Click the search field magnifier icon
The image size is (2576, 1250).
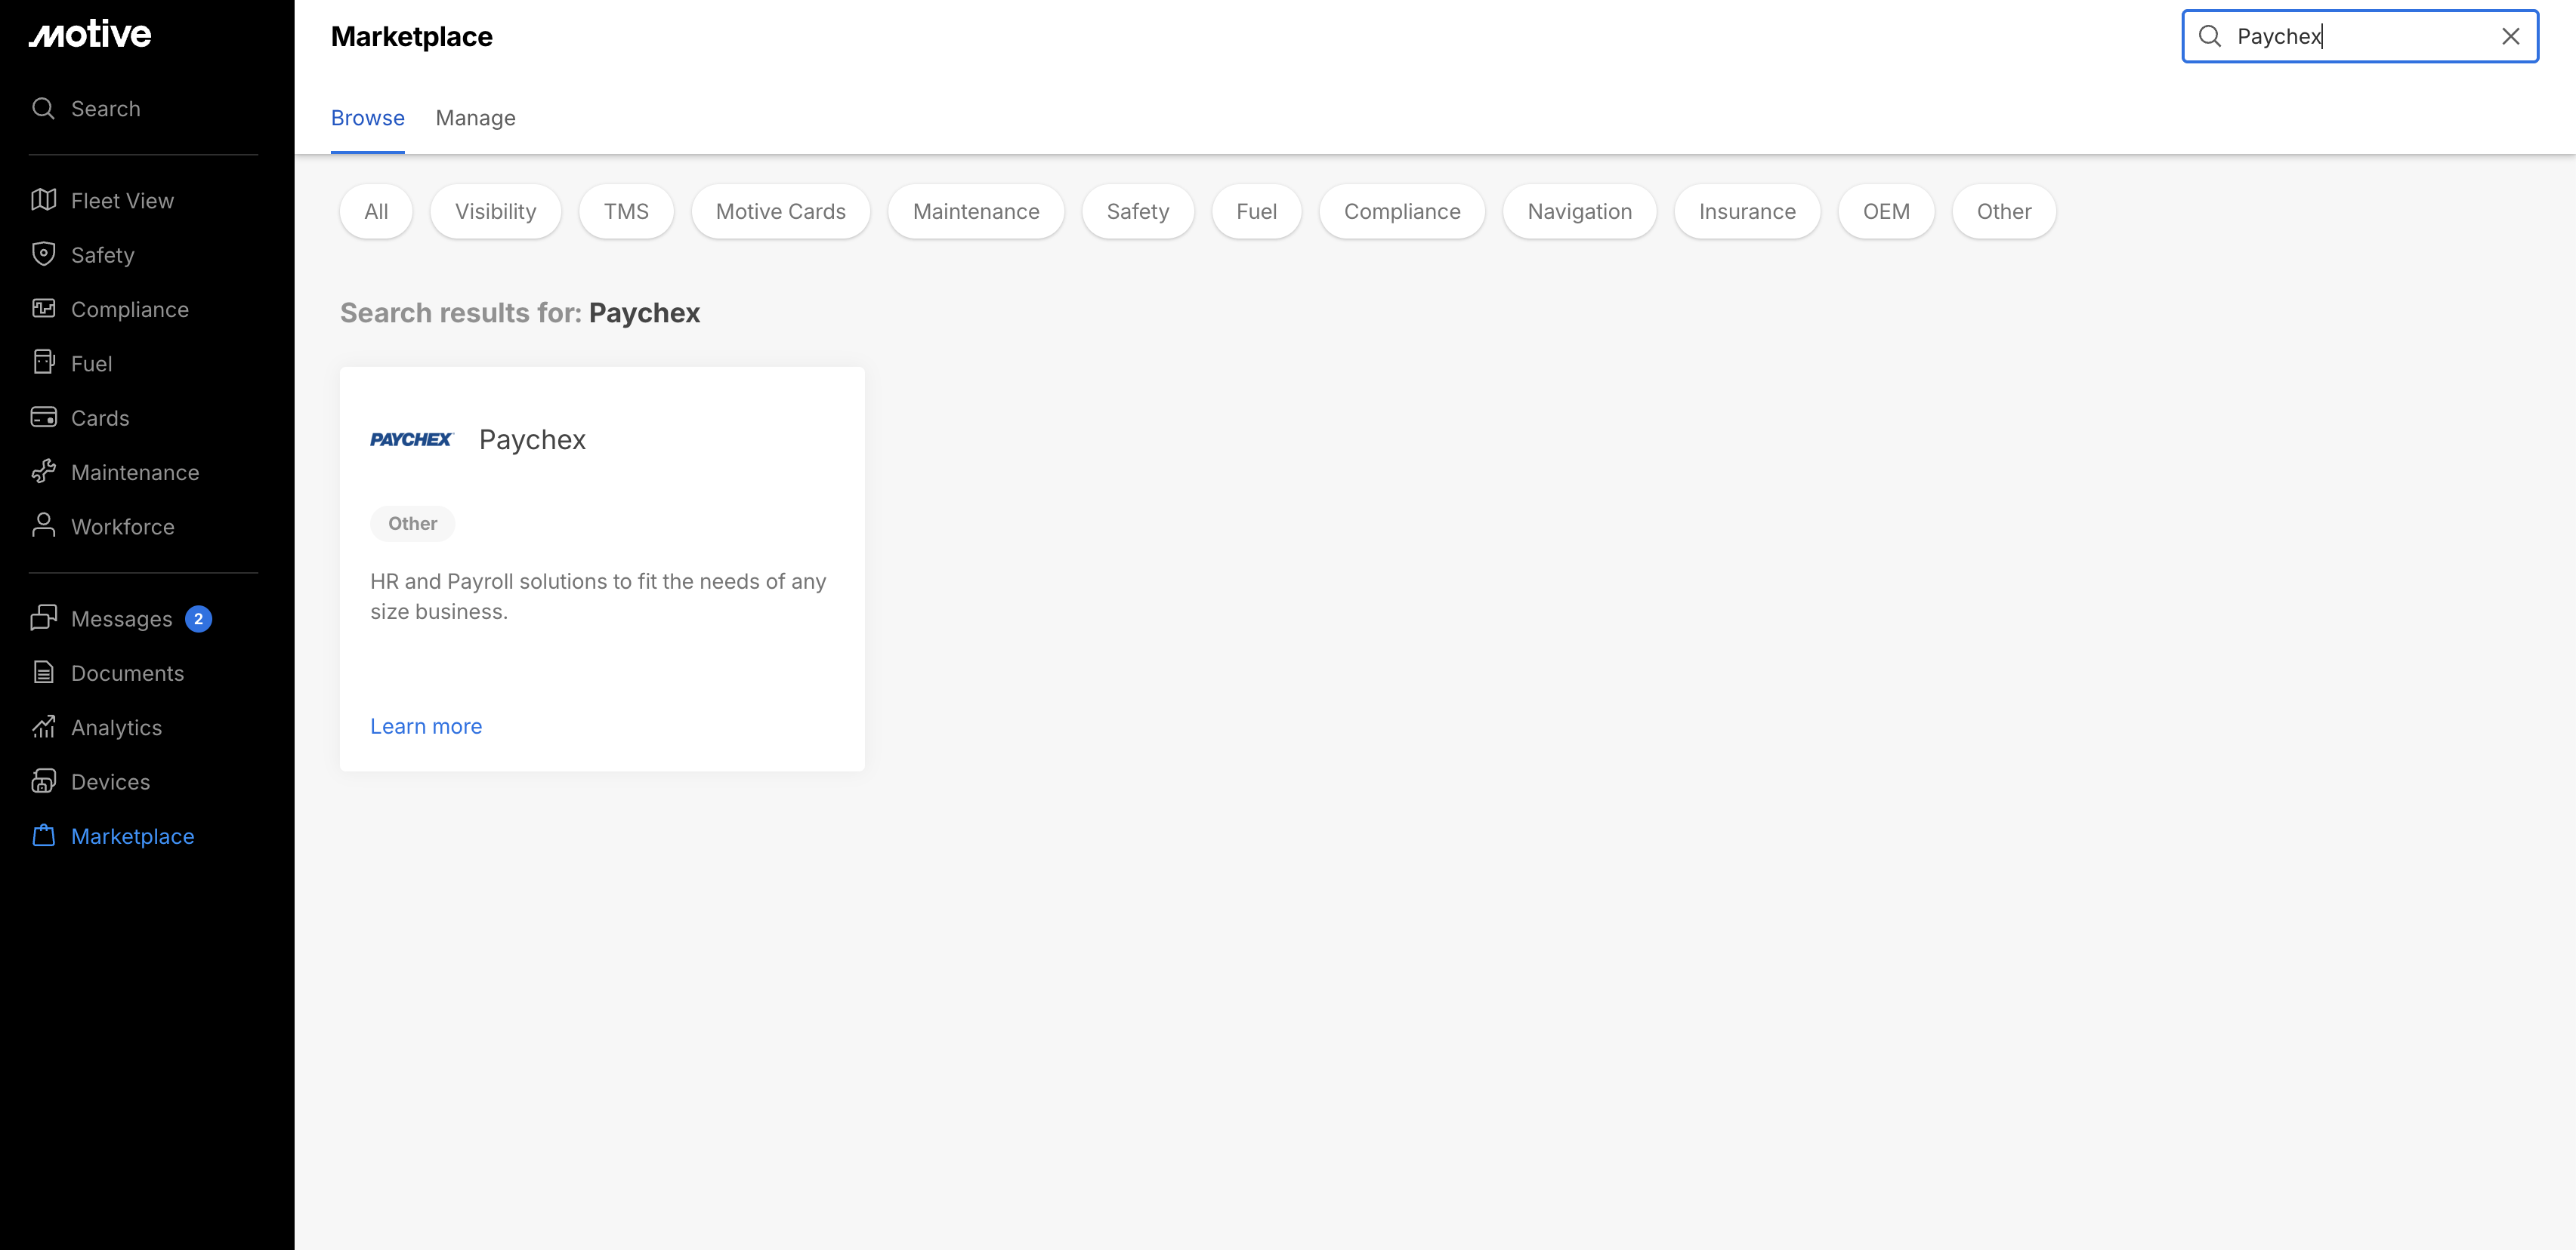point(2210,36)
